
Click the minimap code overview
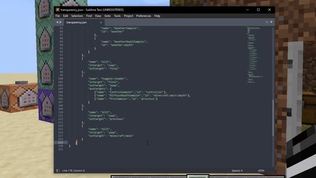pyautogui.click(x=255, y=55)
